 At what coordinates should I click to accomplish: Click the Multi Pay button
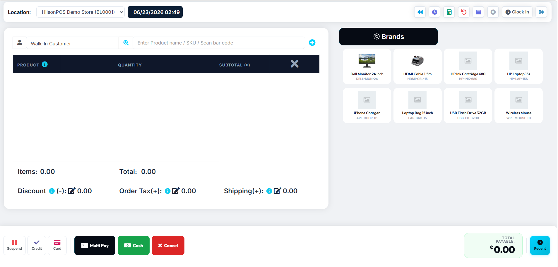pyautogui.click(x=95, y=245)
